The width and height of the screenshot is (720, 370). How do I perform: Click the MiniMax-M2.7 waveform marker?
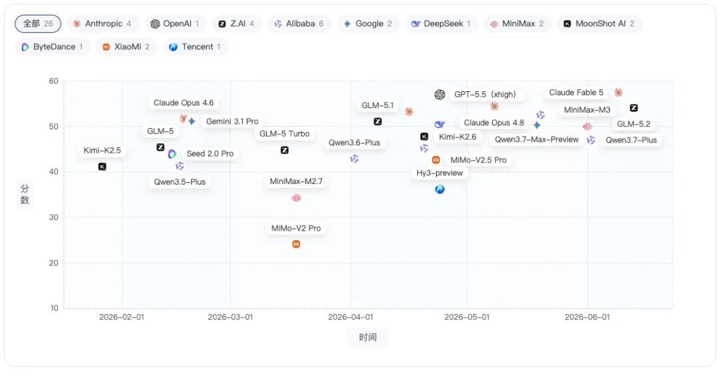[x=296, y=198]
